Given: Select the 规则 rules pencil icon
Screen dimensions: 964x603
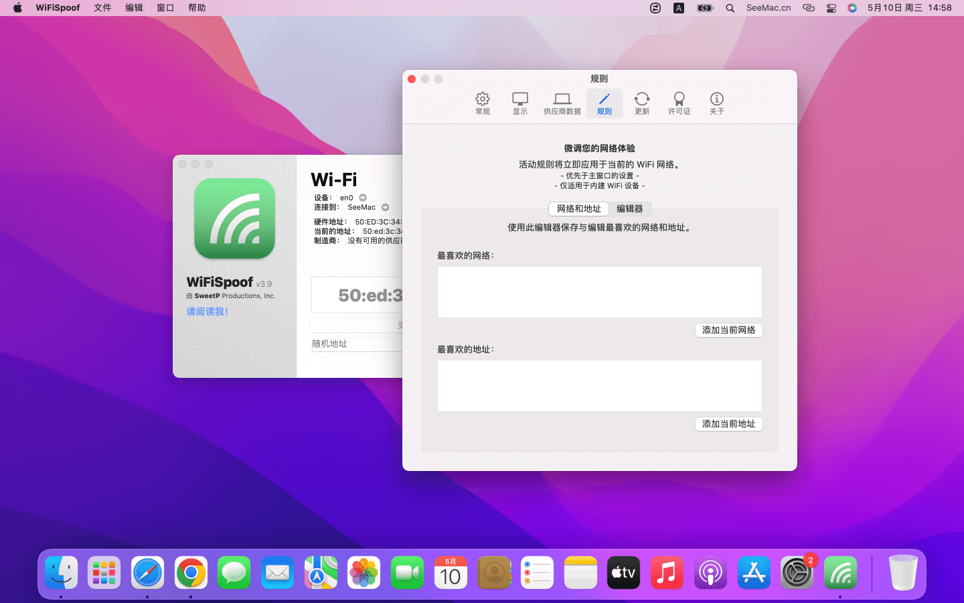Looking at the screenshot, I should [x=604, y=104].
